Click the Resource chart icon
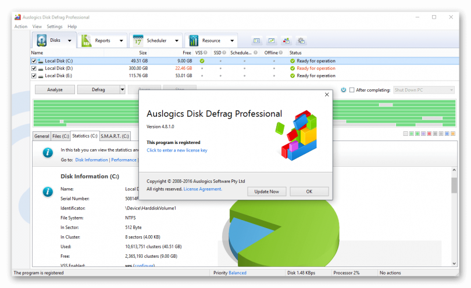 (x=194, y=41)
